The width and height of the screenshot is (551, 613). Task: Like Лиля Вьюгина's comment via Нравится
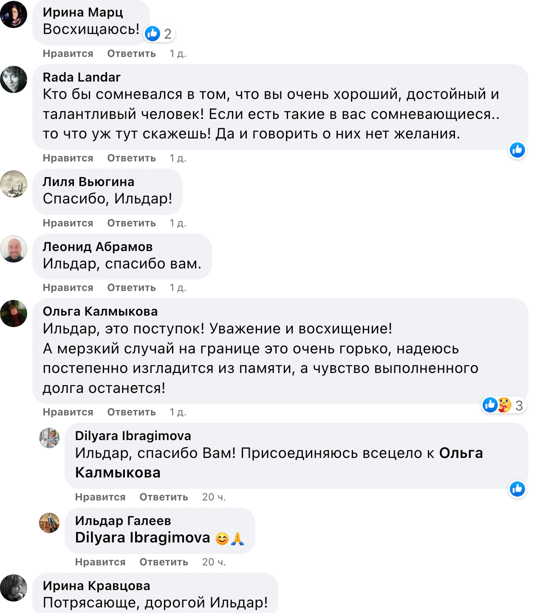[x=68, y=223]
